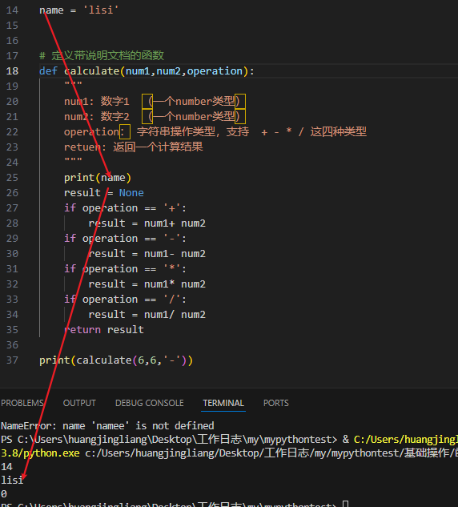Click "if operation == '+':" line
Image resolution: width=458 pixels, height=507 pixels.
coord(126,208)
